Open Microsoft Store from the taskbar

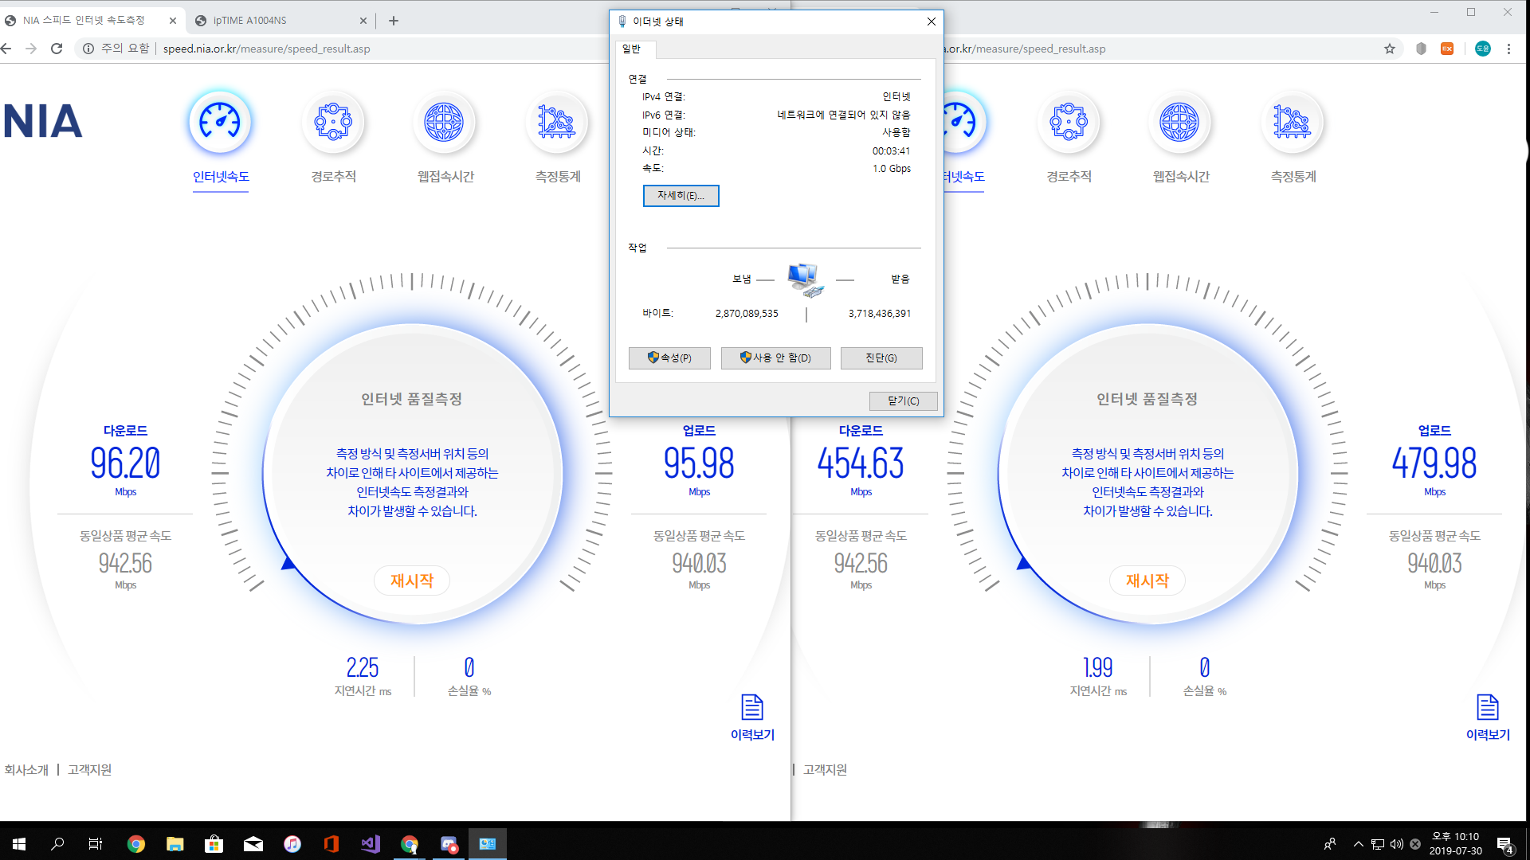pos(214,844)
